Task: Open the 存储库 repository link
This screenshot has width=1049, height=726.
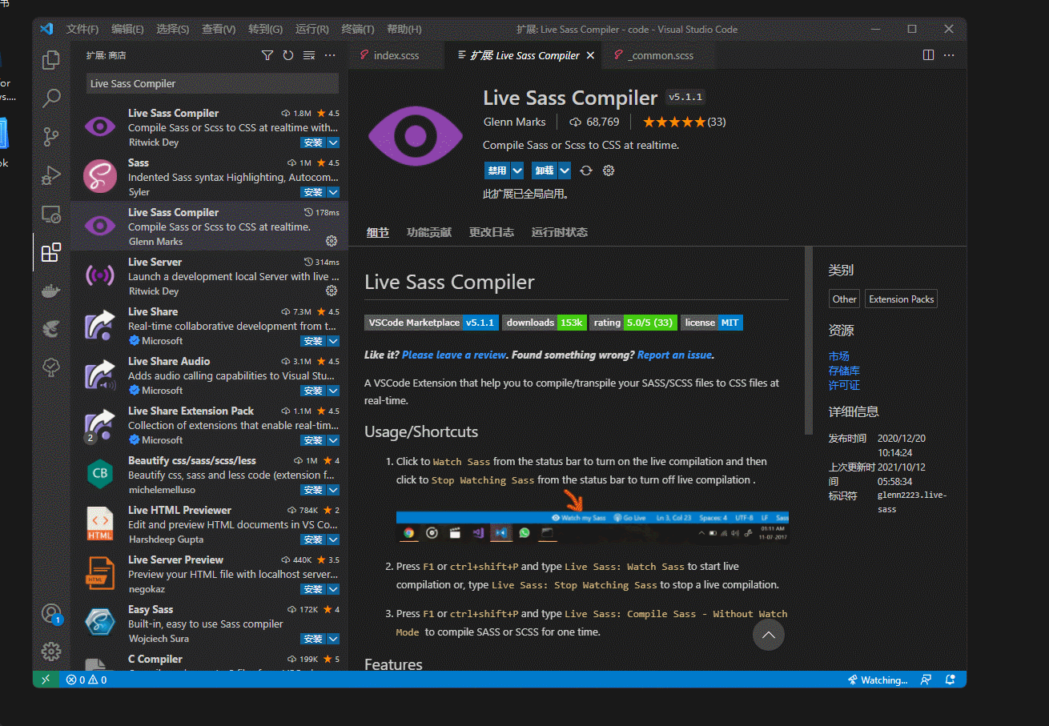Action: [844, 371]
